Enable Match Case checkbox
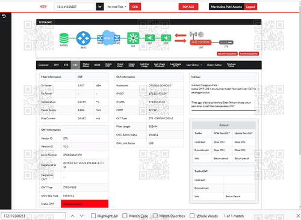This screenshot has width=301, height=220. point(125,216)
